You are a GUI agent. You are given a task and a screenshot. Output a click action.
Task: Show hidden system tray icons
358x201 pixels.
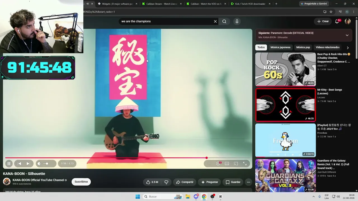click(x=314, y=197)
